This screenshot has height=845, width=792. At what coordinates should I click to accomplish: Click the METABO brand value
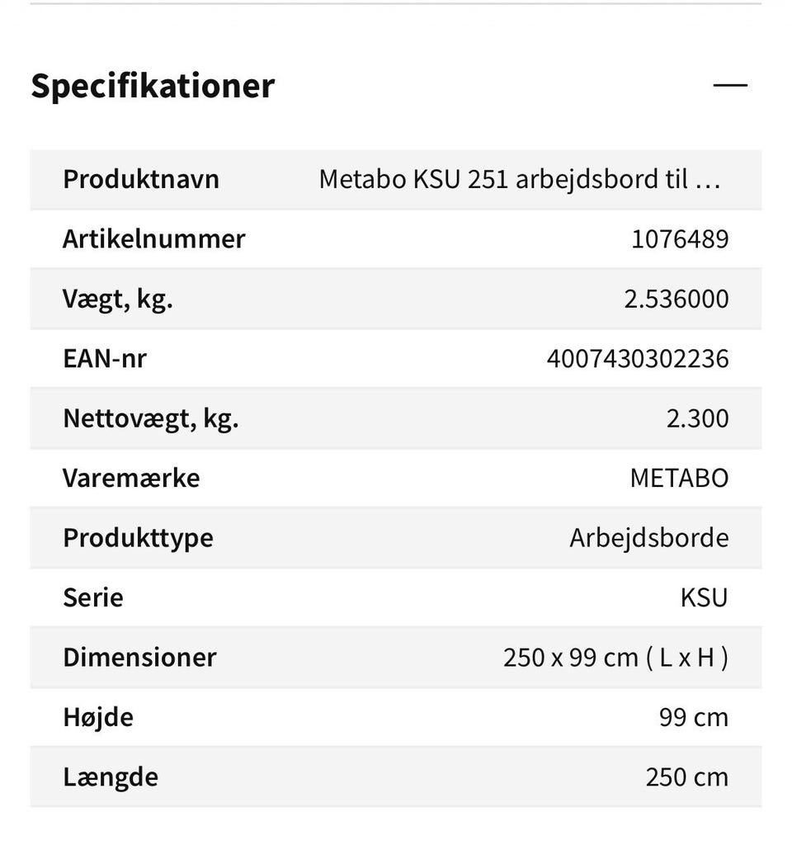pos(679,479)
